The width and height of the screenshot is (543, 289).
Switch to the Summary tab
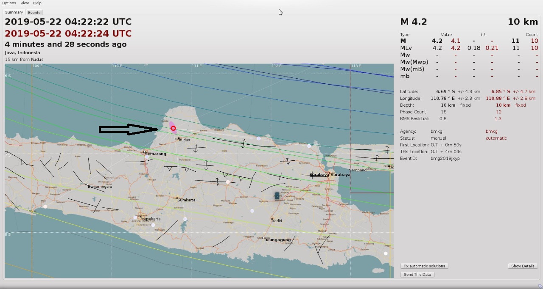pyautogui.click(x=14, y=12)
